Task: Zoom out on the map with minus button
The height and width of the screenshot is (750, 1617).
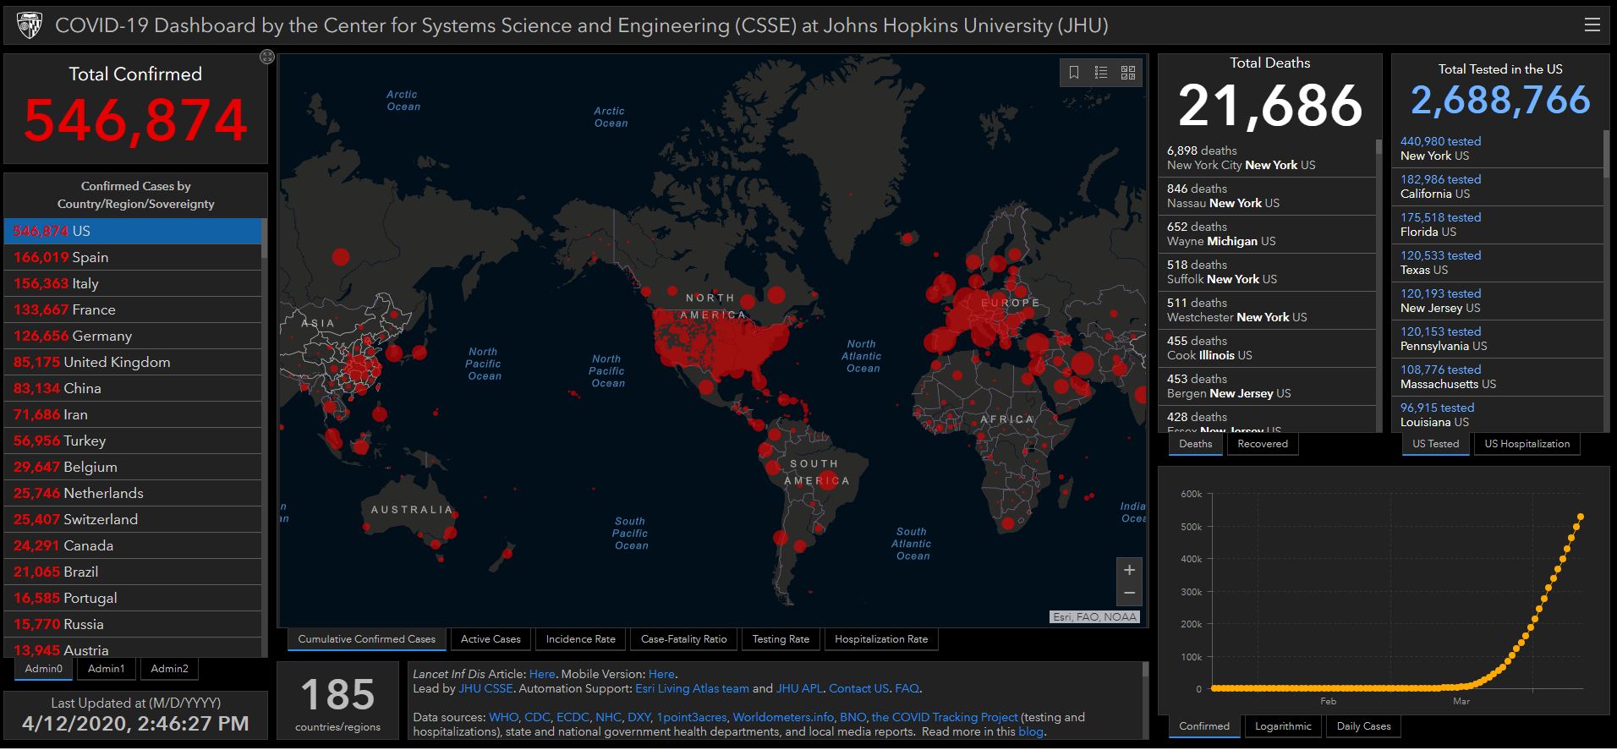Action: [x=1129, y=593]
